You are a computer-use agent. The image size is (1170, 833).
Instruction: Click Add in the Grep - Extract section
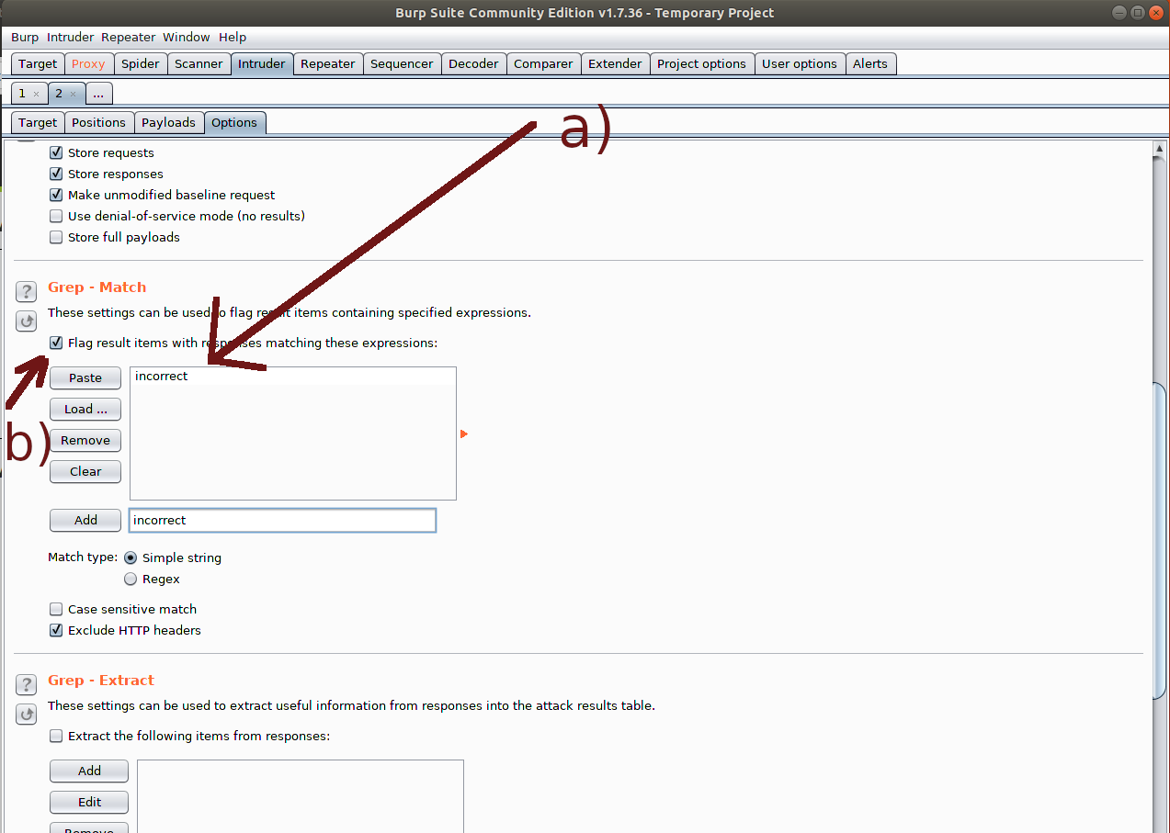click(x=90, y=771)
